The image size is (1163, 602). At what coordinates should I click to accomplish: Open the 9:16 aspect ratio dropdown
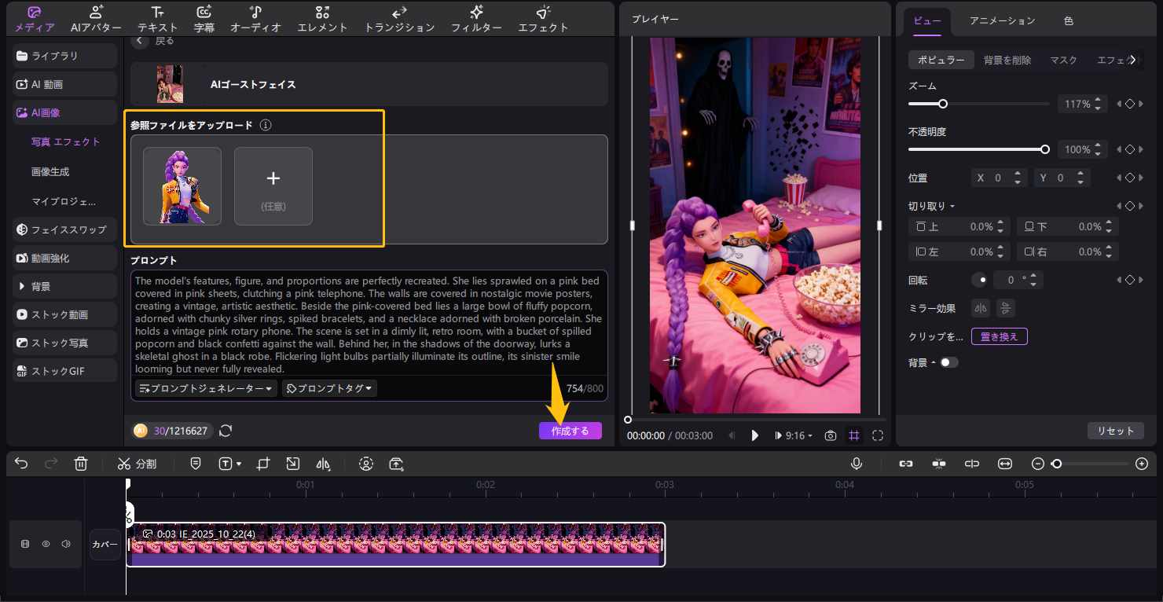tap(794, 435)
